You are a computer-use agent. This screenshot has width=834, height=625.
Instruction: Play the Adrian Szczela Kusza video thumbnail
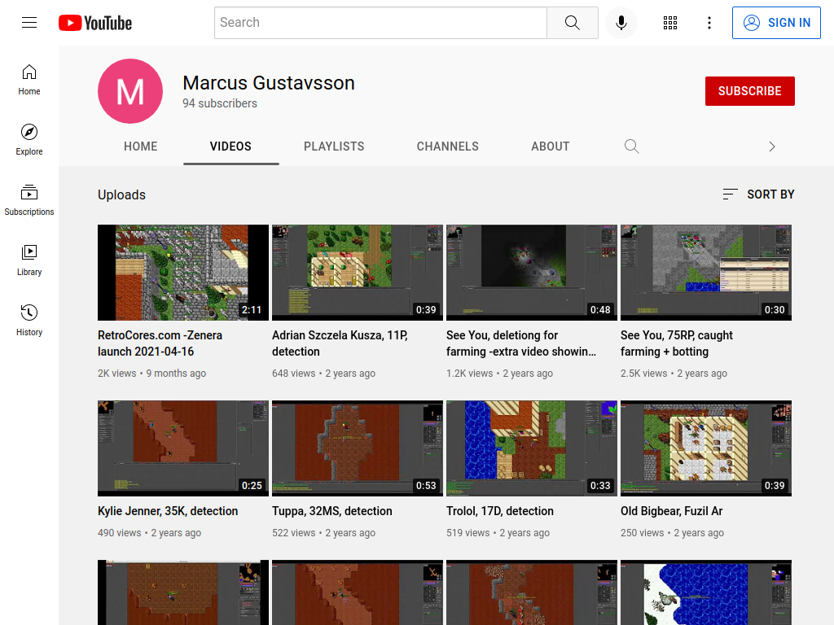358,273
